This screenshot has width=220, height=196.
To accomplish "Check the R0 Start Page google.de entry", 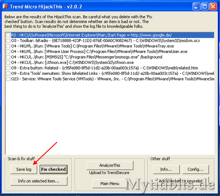I will (x=8, y=35).
